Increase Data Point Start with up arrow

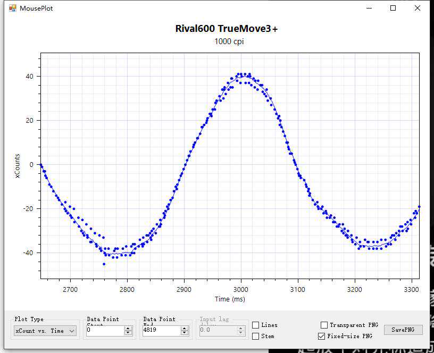point(128,329)
